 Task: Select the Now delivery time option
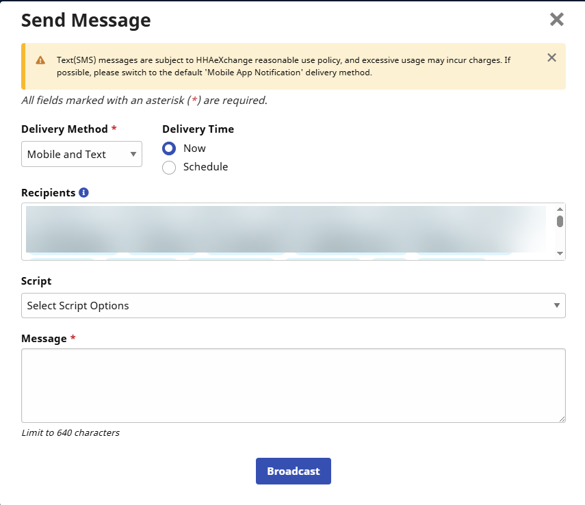tap(169, 148)
